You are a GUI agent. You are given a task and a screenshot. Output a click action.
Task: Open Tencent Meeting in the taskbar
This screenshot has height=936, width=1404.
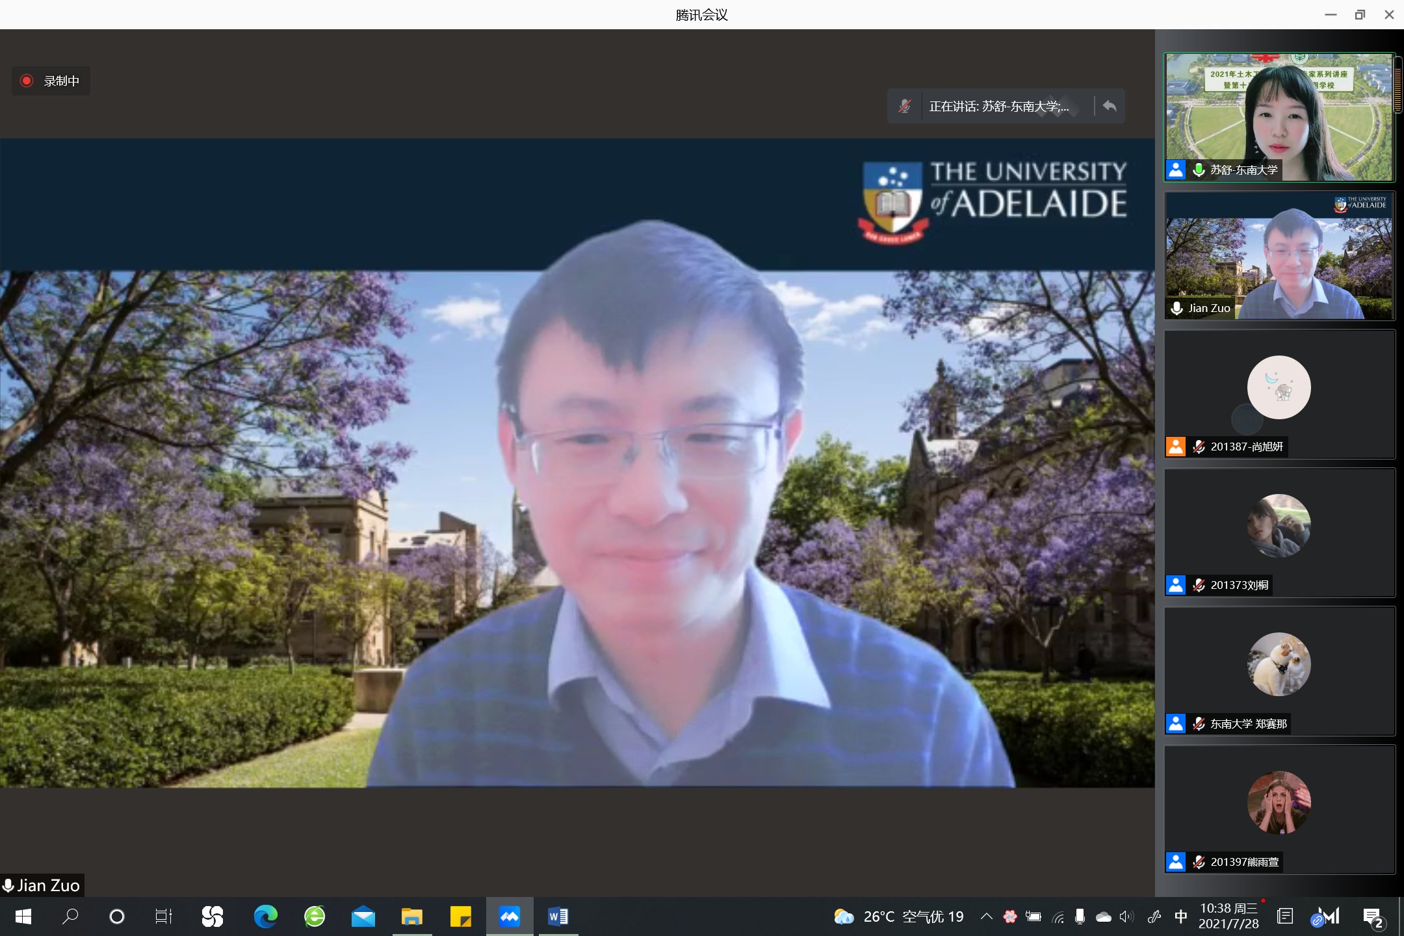click(509, 916)
